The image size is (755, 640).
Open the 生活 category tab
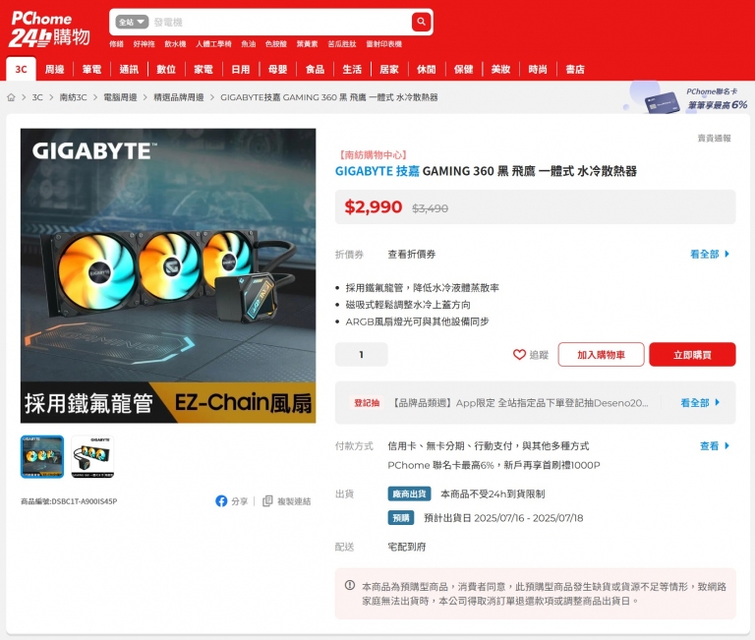pyautogui.click(x=352, y=70)
